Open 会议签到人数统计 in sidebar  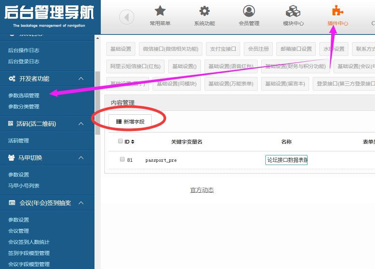click(x=29, y=242)
